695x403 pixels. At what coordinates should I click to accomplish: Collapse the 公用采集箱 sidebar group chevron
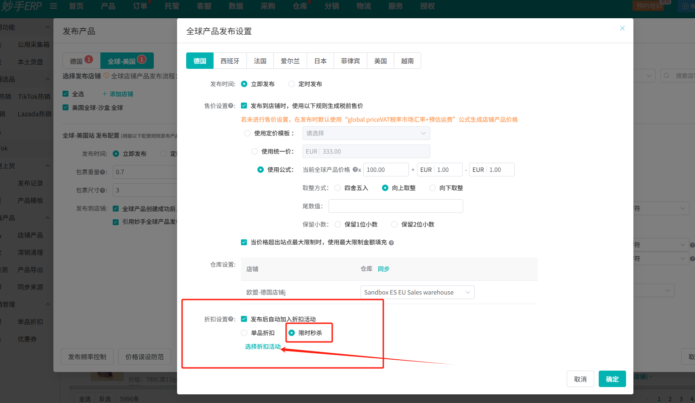click(47, 27)
